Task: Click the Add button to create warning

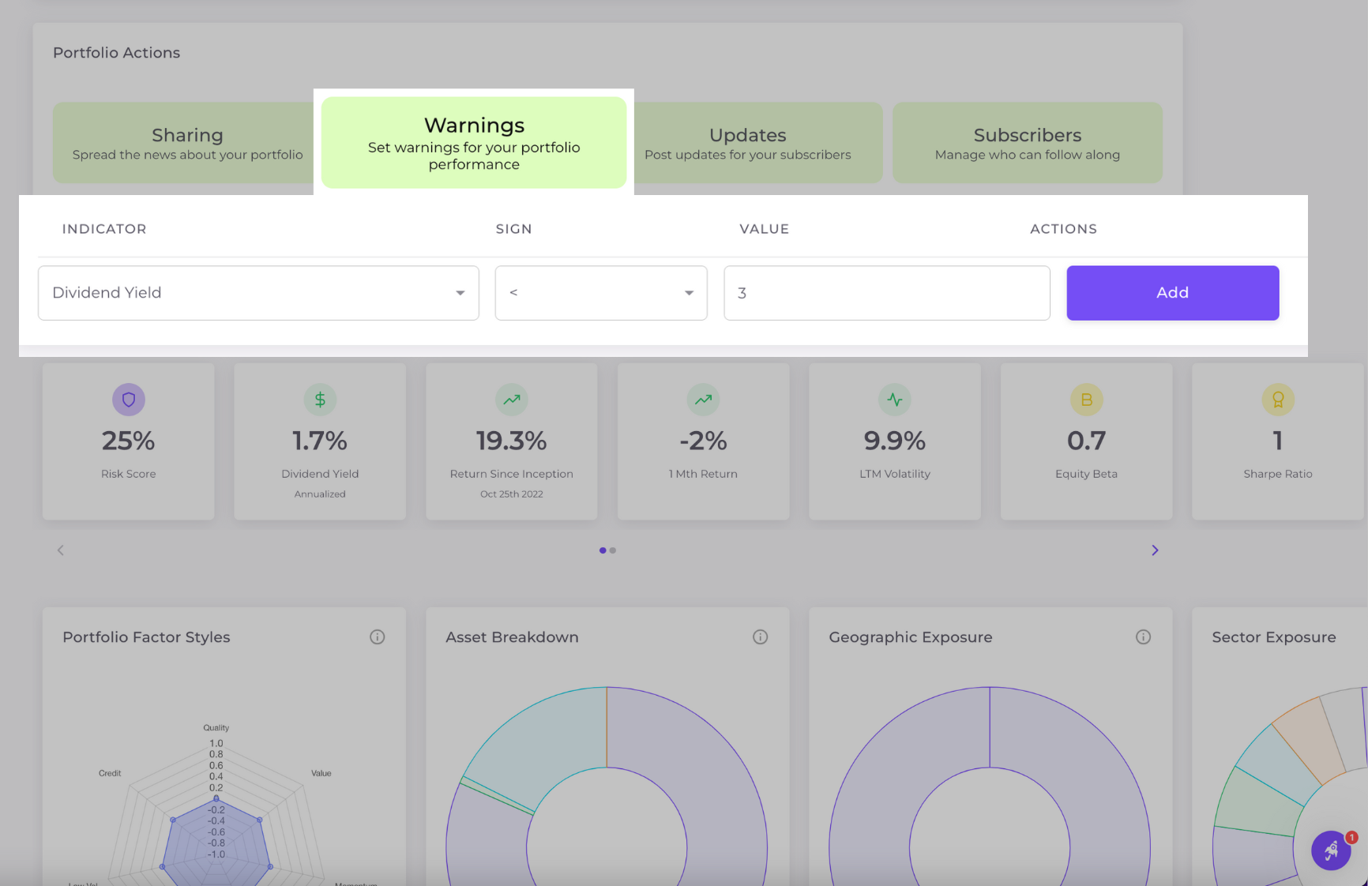Action: (x=1172, y=293)
